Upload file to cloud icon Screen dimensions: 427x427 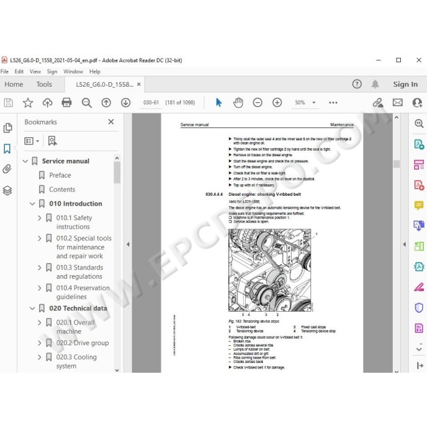(48, 102)
